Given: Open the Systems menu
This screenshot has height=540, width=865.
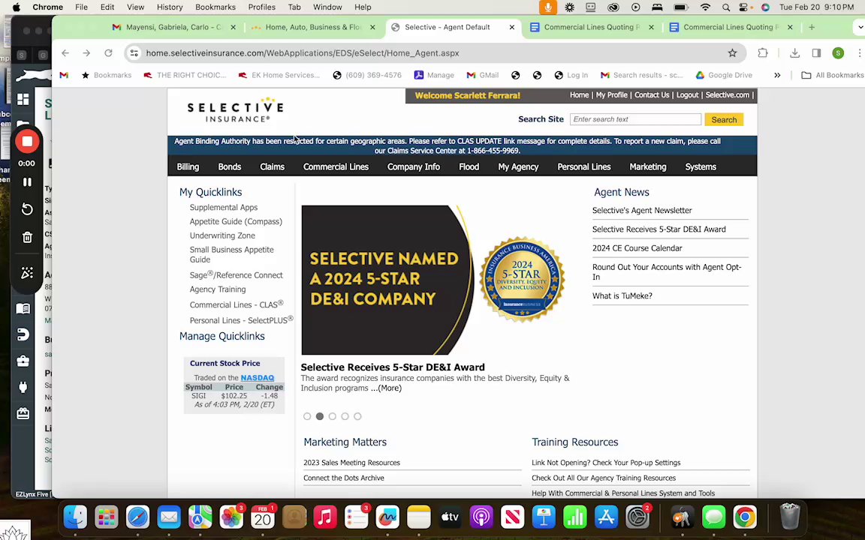Looking at the screenshot, I should coord(700,166).
